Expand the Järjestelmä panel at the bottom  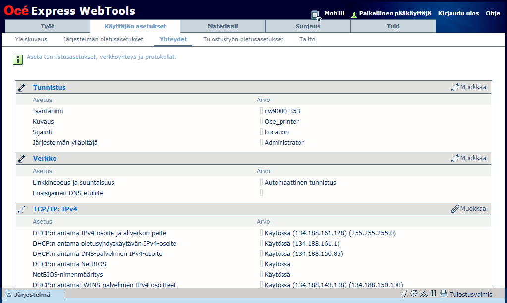pyautogui.click(x=33, y=294)
